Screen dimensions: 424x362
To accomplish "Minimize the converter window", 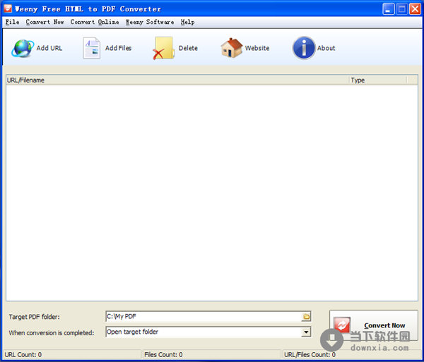I will click(x=388, y=9).
